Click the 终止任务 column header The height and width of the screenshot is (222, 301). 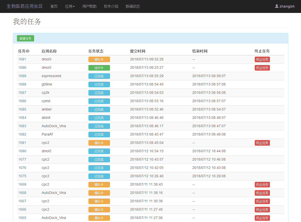coord(262,51)
